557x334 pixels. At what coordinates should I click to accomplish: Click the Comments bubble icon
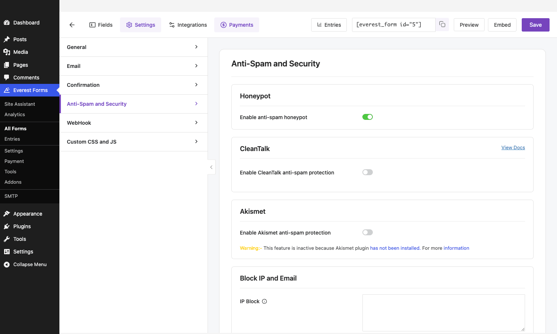tap(7, 78)
